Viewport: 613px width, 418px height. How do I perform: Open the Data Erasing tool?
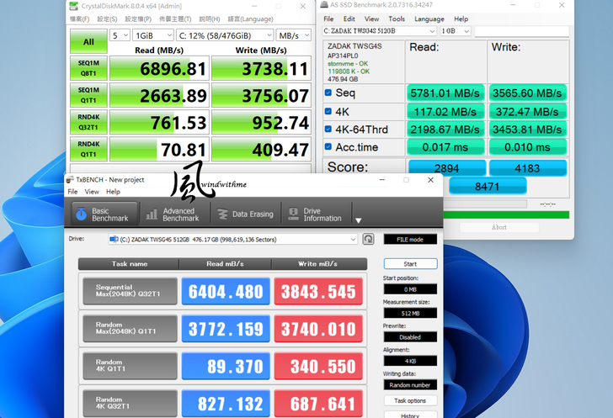[x=244, y=214]
